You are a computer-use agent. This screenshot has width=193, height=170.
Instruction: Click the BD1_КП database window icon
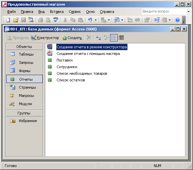(7, 29)
